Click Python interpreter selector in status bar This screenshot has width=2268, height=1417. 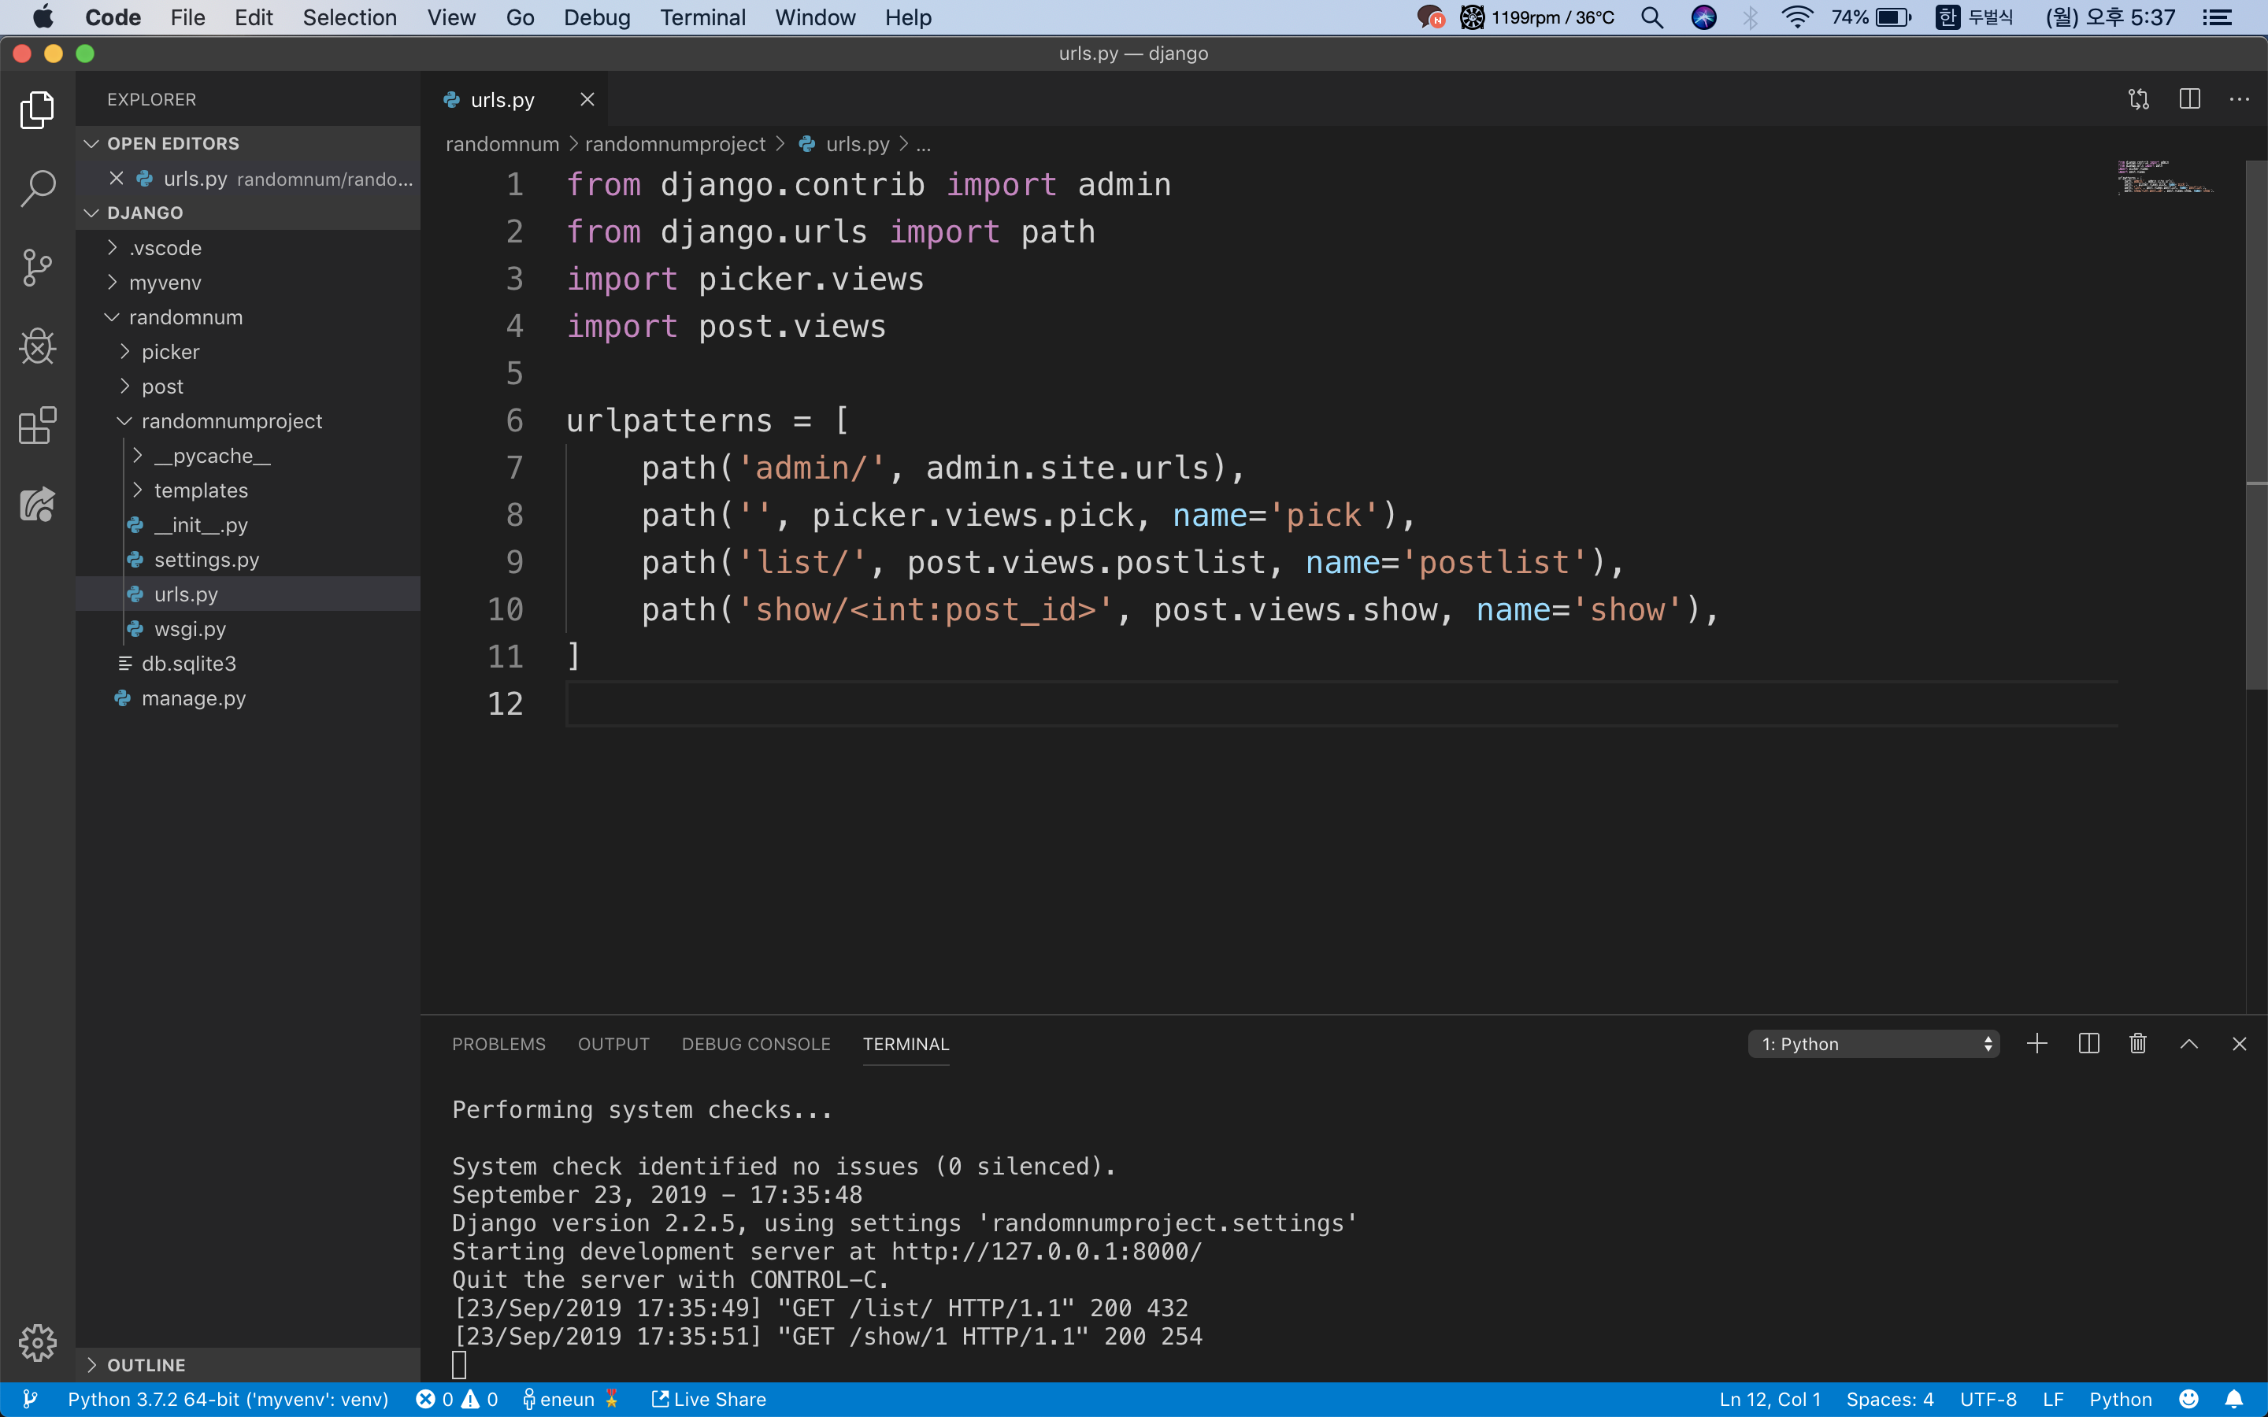[228, 1399]
